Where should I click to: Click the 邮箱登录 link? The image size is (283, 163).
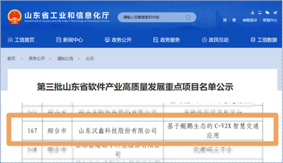point(250,20)
